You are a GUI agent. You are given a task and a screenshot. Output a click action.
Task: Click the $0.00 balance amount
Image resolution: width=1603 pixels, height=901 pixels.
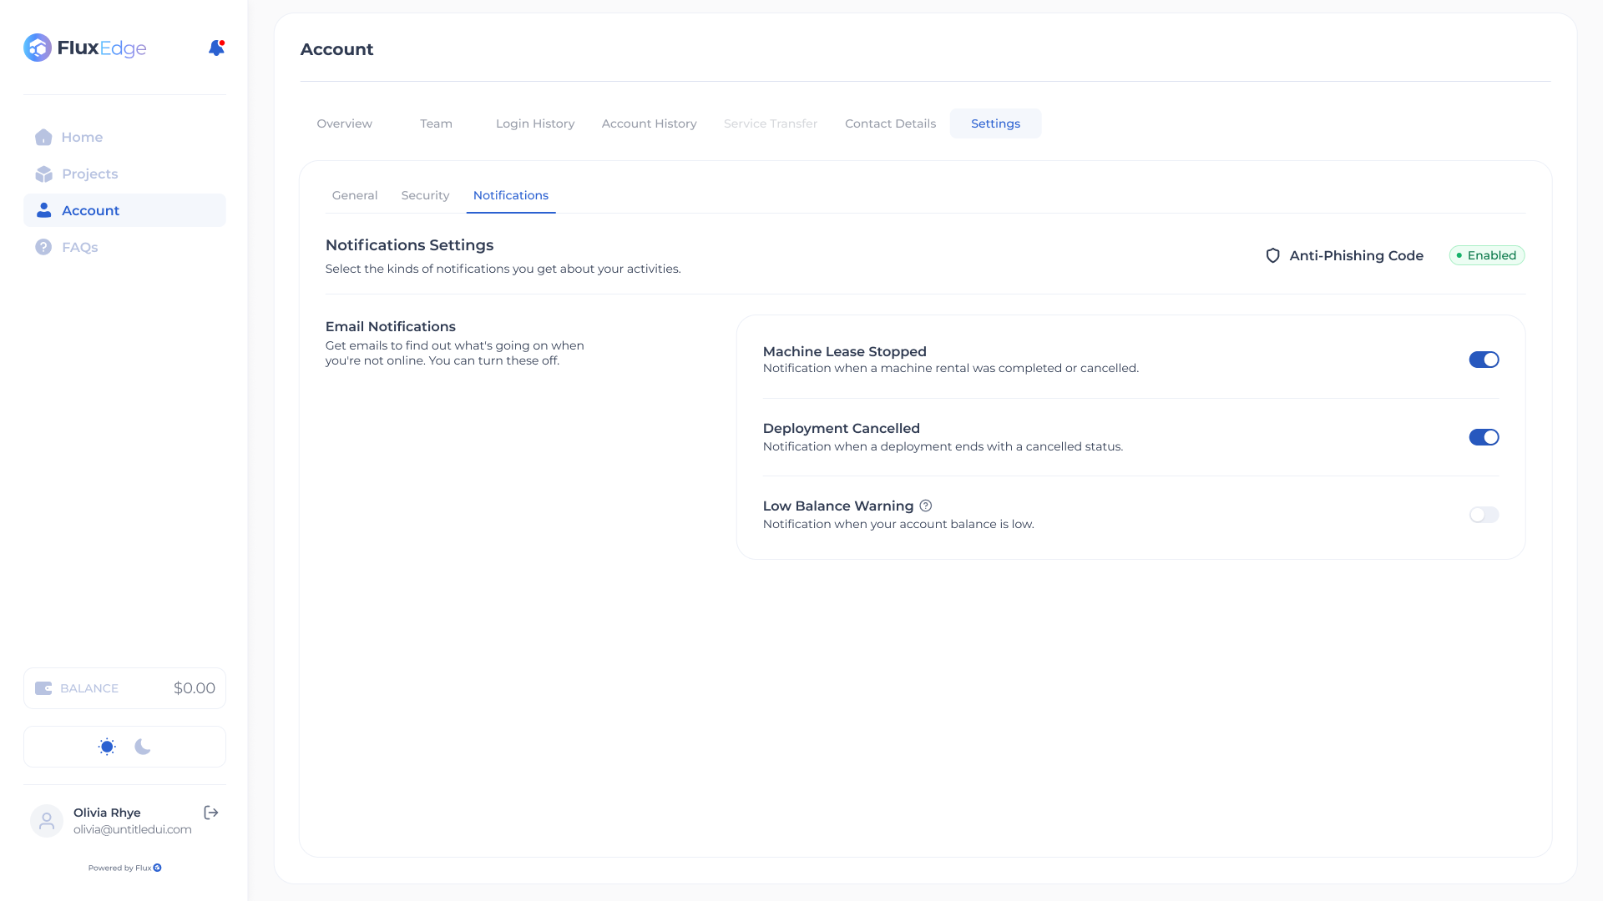click(x=195, y=688)
